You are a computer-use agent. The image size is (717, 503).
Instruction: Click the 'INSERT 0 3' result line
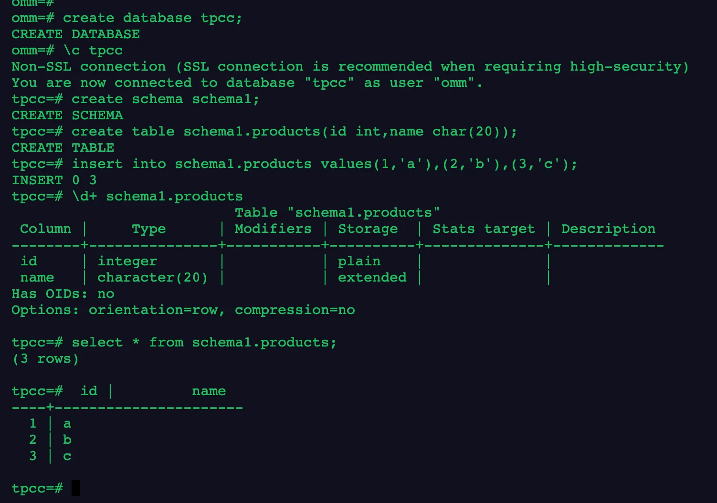(54, 180)
